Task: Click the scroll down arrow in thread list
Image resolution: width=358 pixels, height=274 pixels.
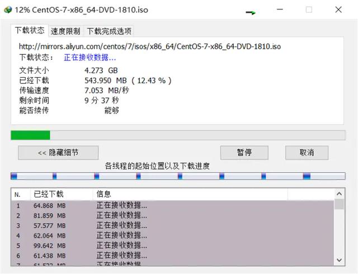Action: click(x=340, y=260)
